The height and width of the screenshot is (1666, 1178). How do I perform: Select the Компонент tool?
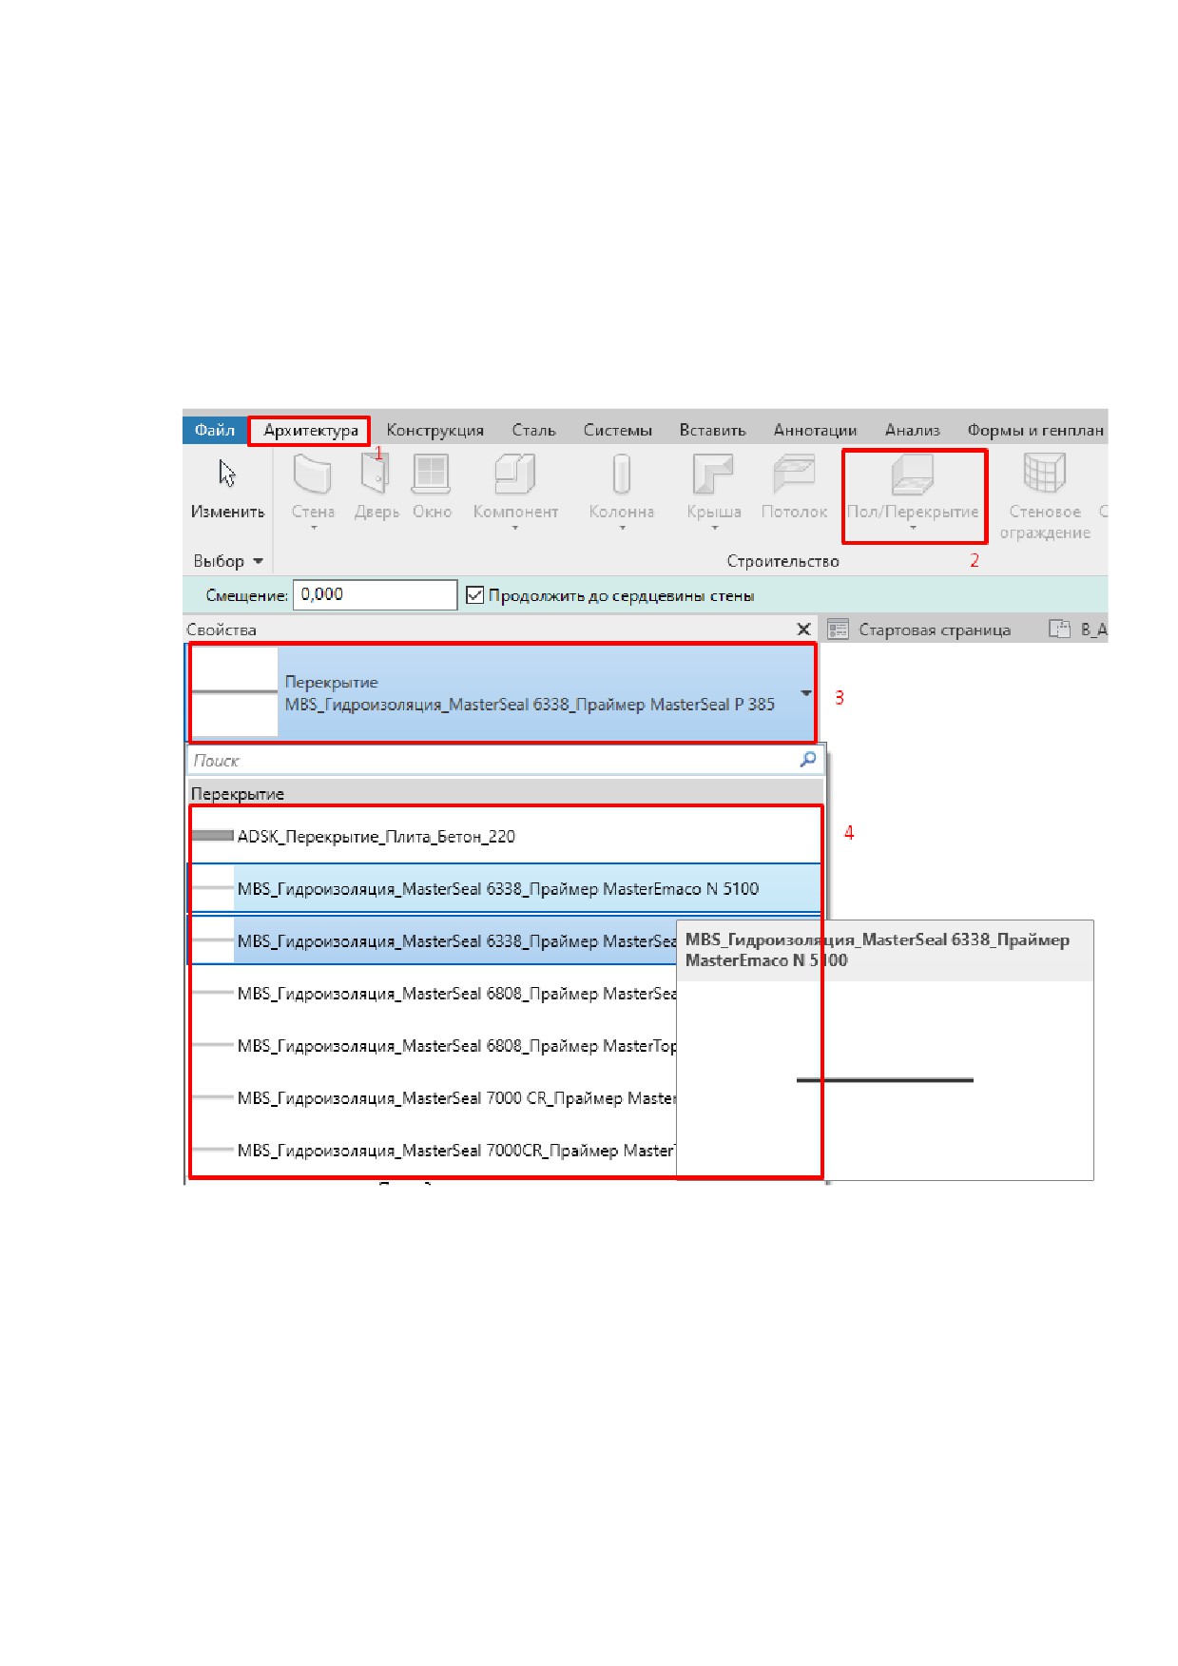515,489
